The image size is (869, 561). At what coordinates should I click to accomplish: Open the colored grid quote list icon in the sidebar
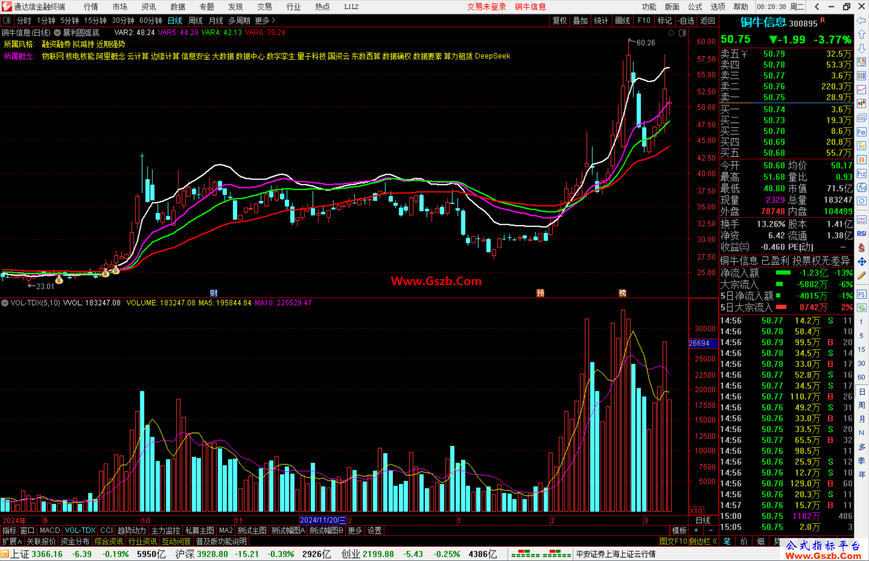(x=861, y=76)
